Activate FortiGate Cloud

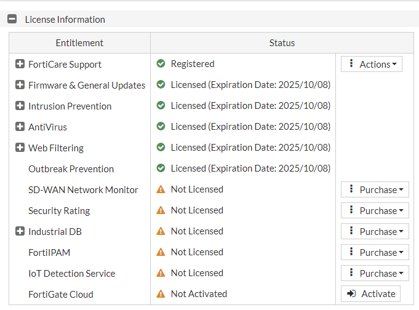point(371,294)
